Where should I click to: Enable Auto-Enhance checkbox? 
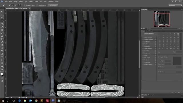37,5
